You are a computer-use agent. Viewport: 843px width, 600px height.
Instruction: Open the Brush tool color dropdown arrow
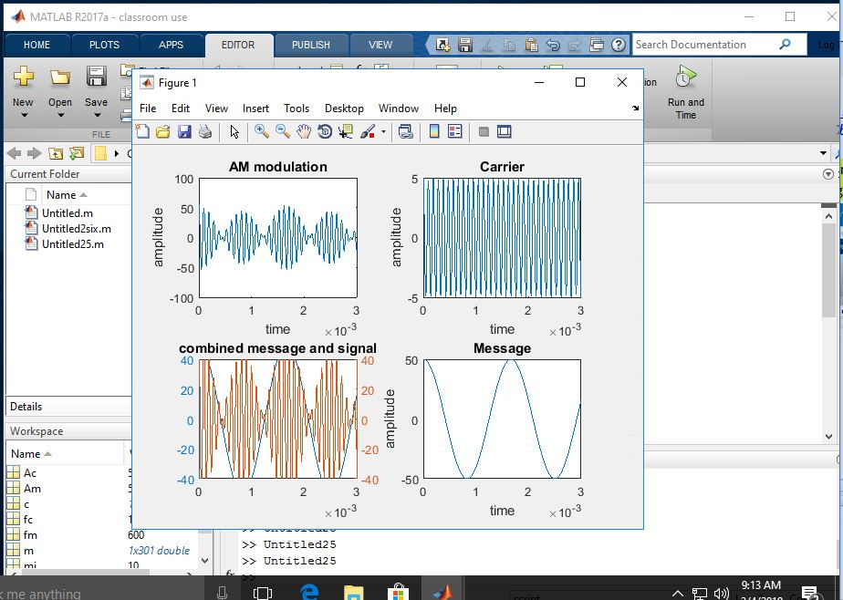[383, 132]
